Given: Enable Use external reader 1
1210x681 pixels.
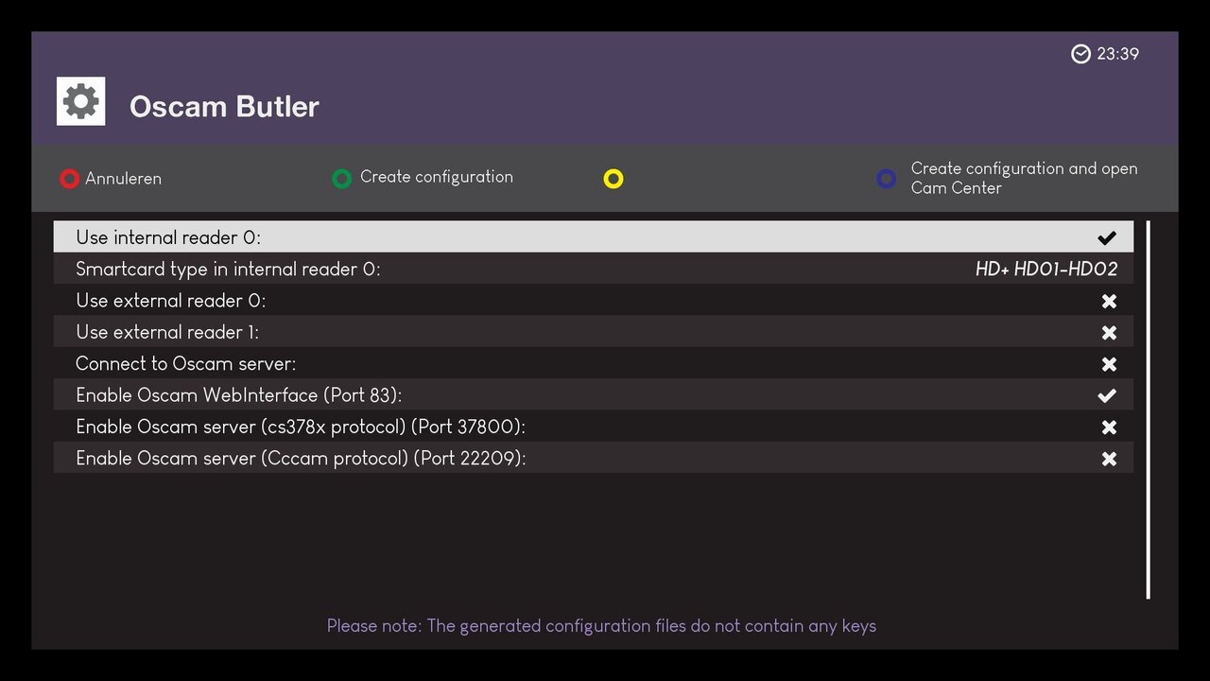Looking at the screenshot, I should pyautogui.click(x=1109, y=332).
